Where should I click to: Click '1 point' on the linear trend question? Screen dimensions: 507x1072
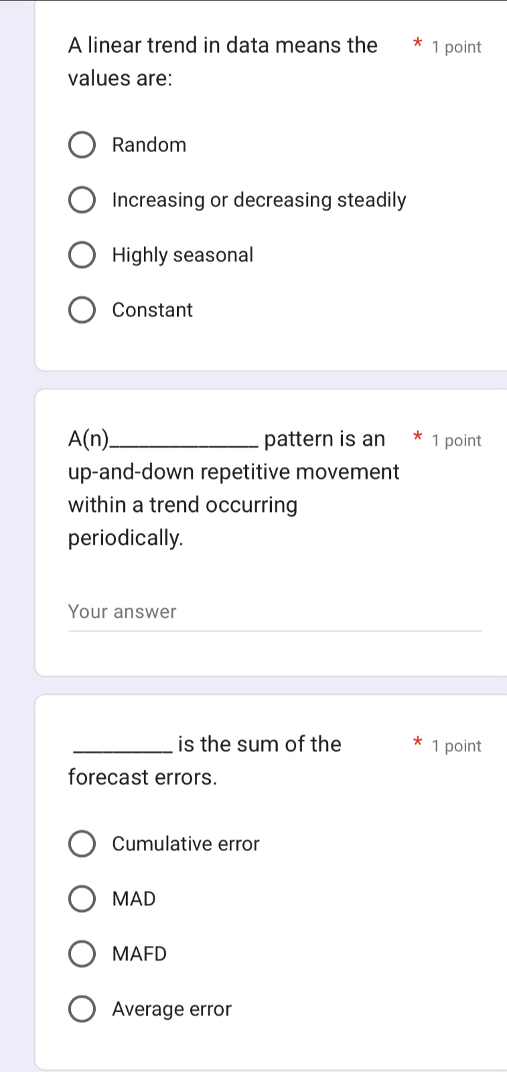pos(457,48)
